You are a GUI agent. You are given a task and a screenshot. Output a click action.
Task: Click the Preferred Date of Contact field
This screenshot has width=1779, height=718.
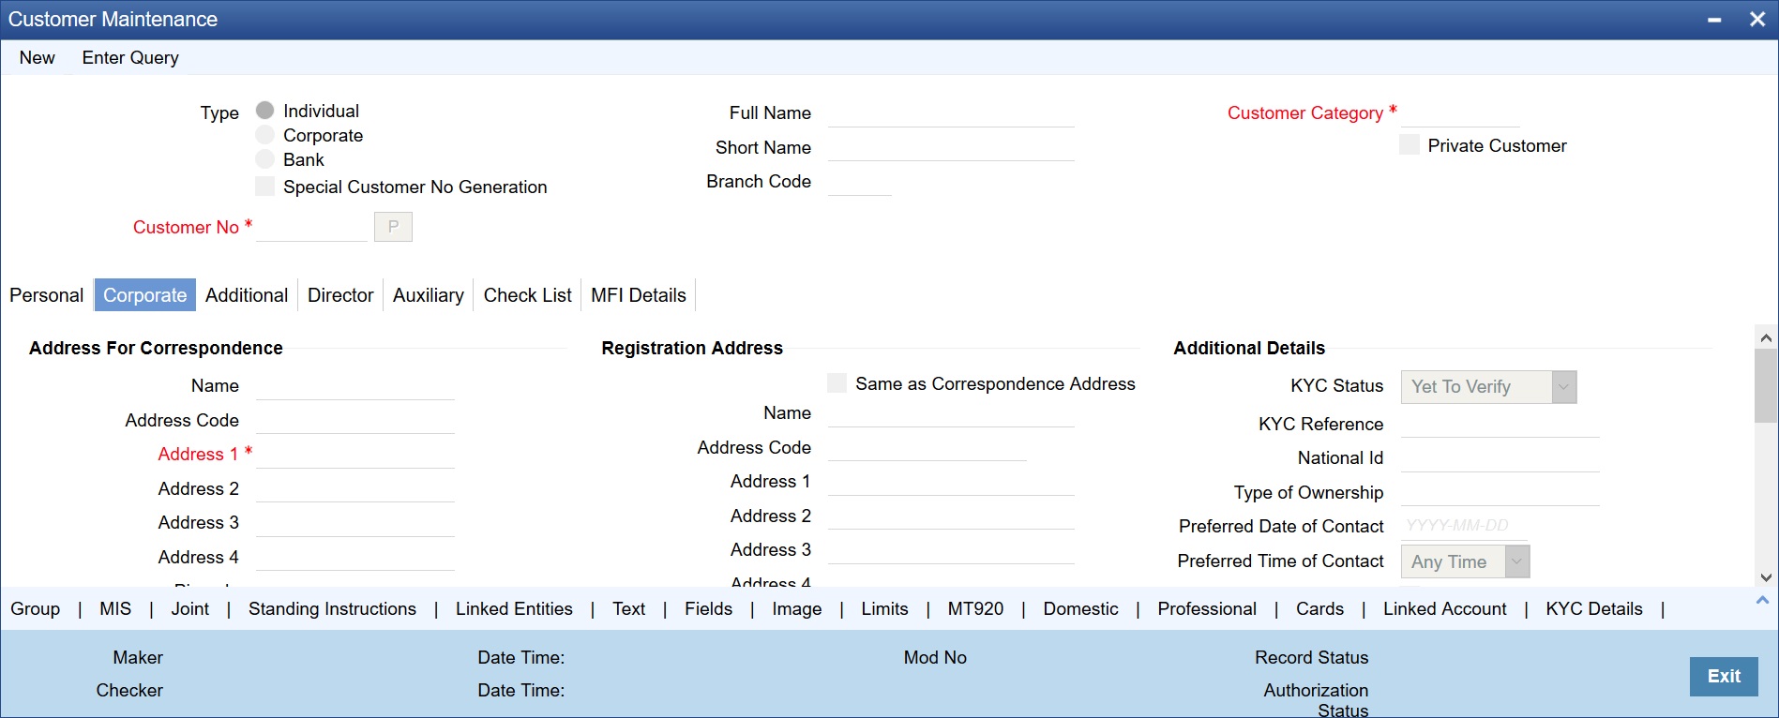[1464, 526]
